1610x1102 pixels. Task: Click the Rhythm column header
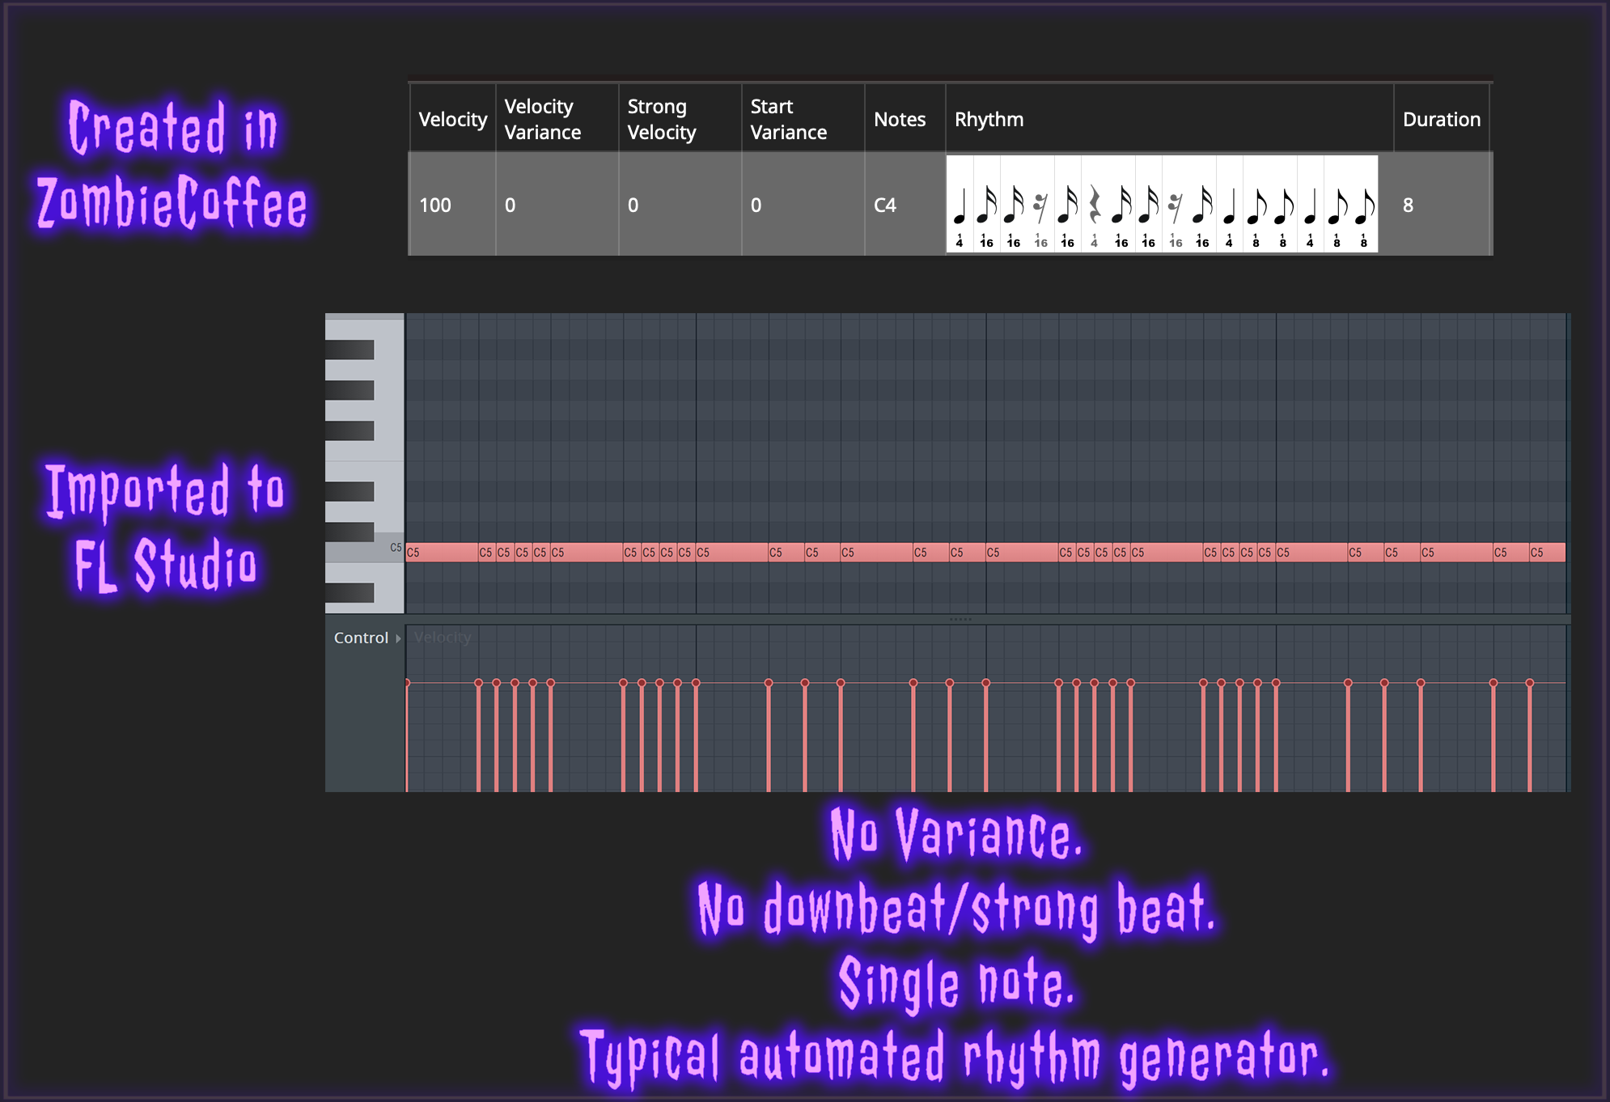1169,119
